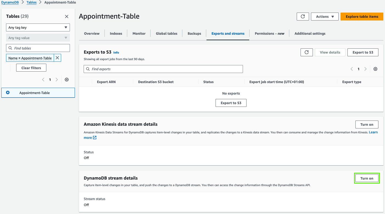Open the Tables breadcrumb link
This screenshot has width=385, height=214.
pyautogui.click(x=32, y=2)
